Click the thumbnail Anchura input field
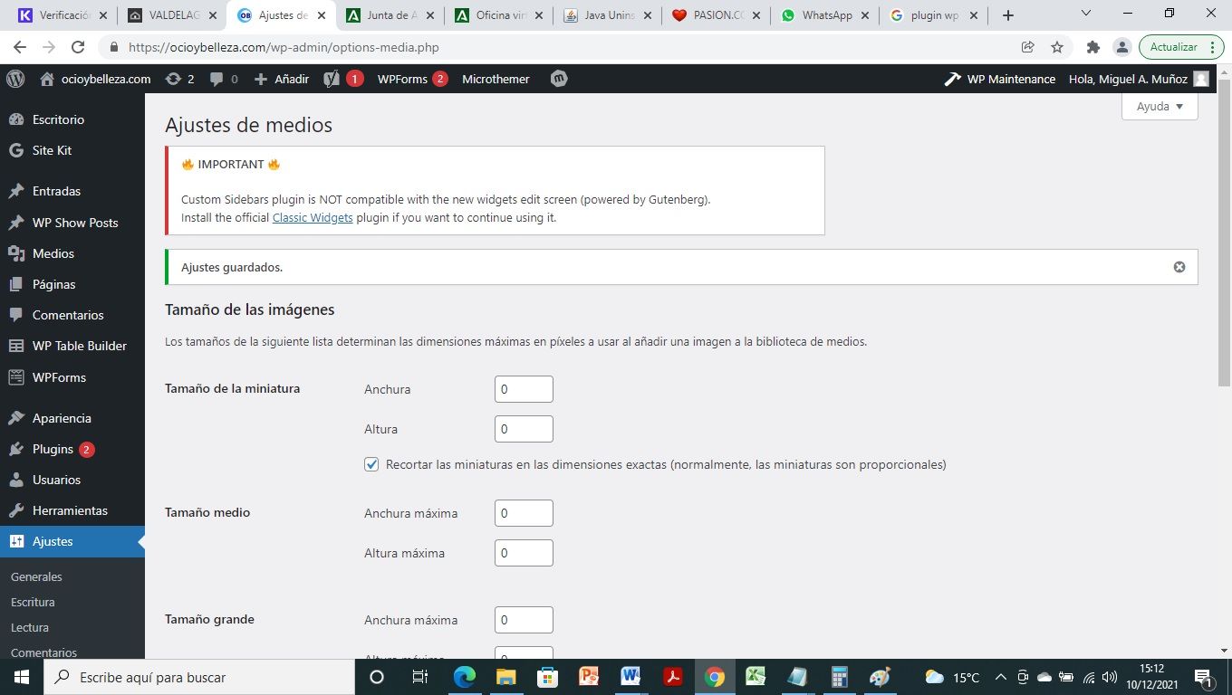Viewport: 1232px width, 695px height. click(x=524, y=389)
